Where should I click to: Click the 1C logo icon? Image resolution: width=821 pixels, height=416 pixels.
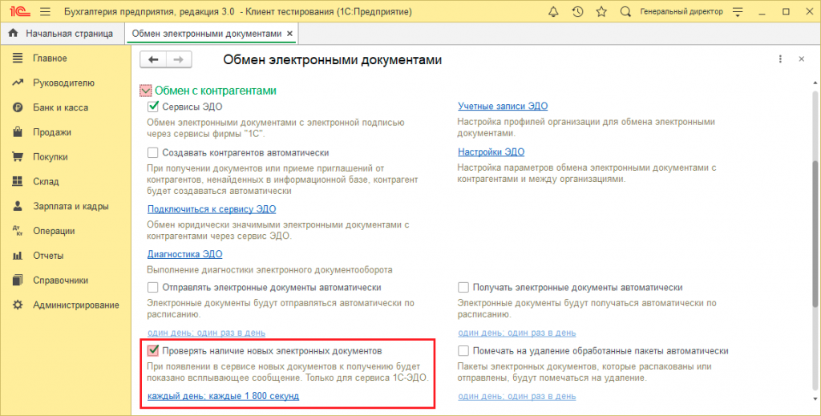(x=19, y=11)
